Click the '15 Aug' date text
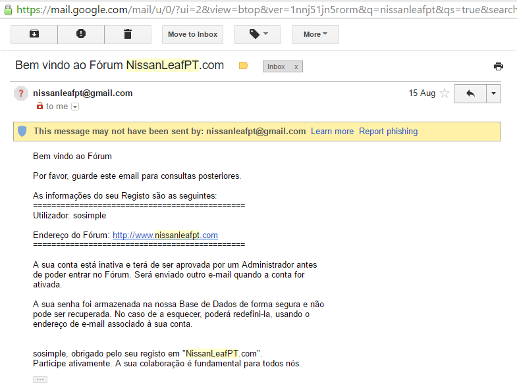This screenshot has height=392, width=517. 422,93
